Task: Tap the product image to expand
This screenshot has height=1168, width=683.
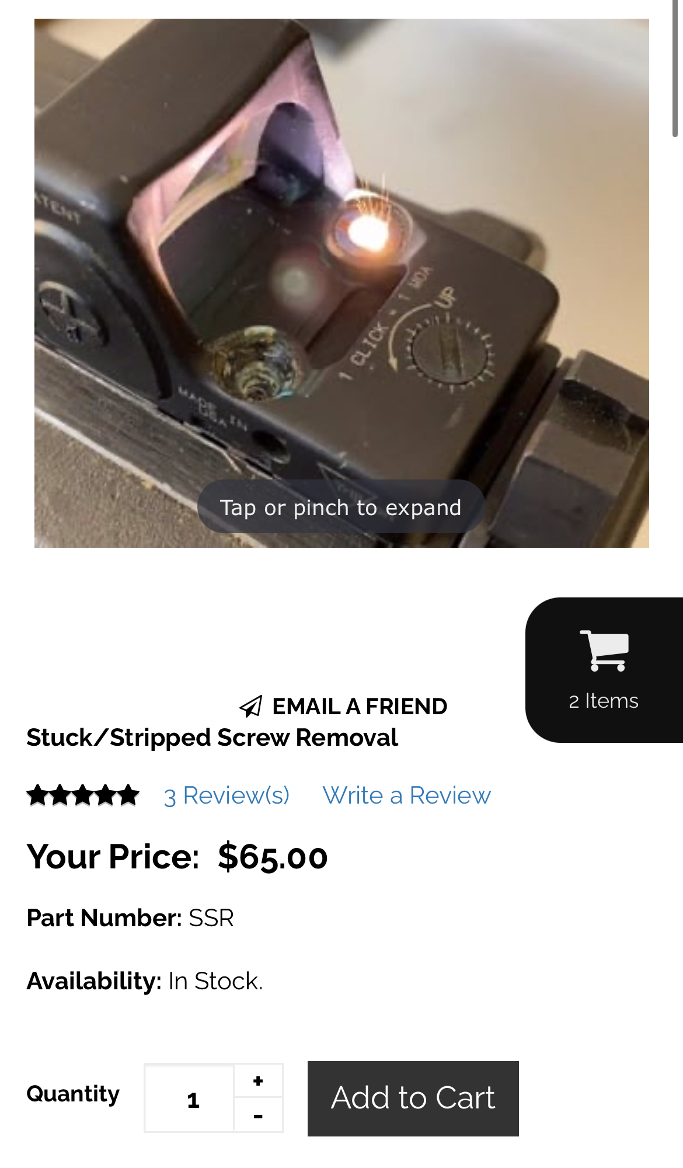Action: coord(341,283)
